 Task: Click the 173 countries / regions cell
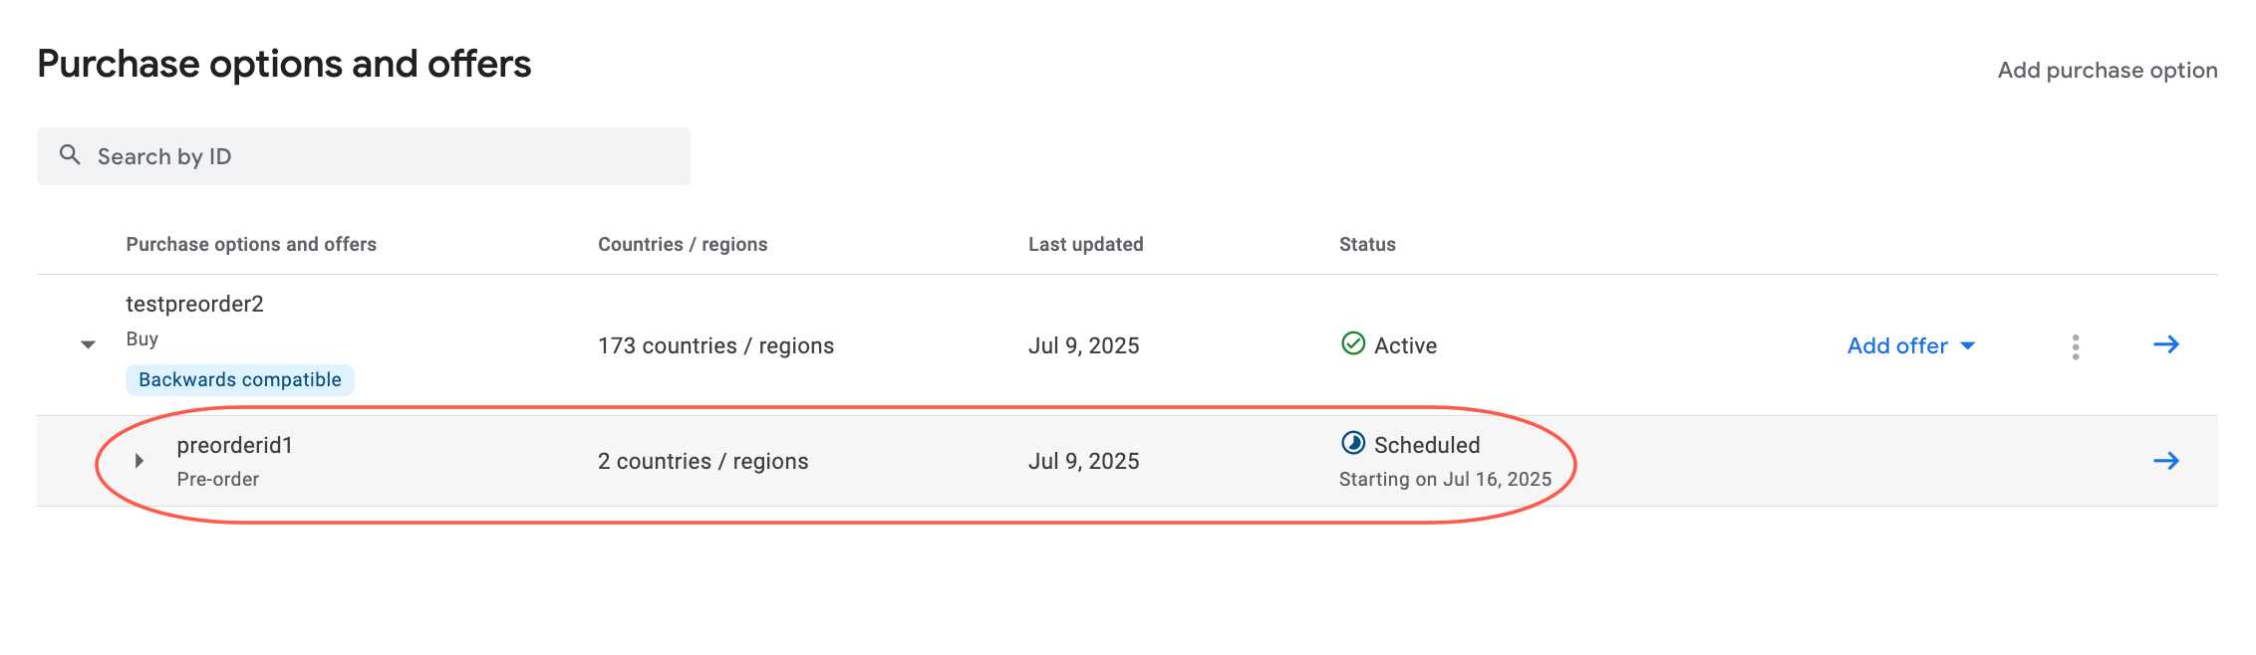coord(715,345)
